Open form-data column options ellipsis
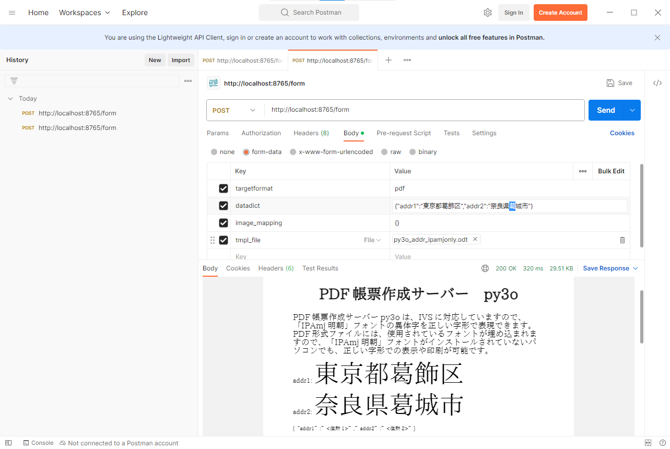The height and width of the screenshot is (449, 670). 583,171
